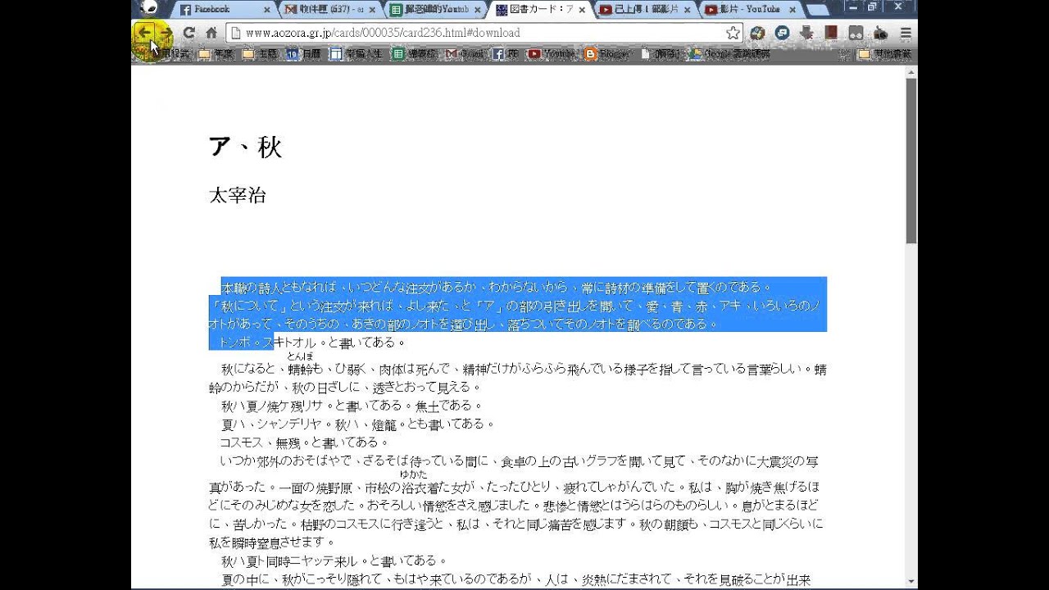Open the Blogger bookmark
This screenshot has width=1049, height=590.
tap(607, 54)
